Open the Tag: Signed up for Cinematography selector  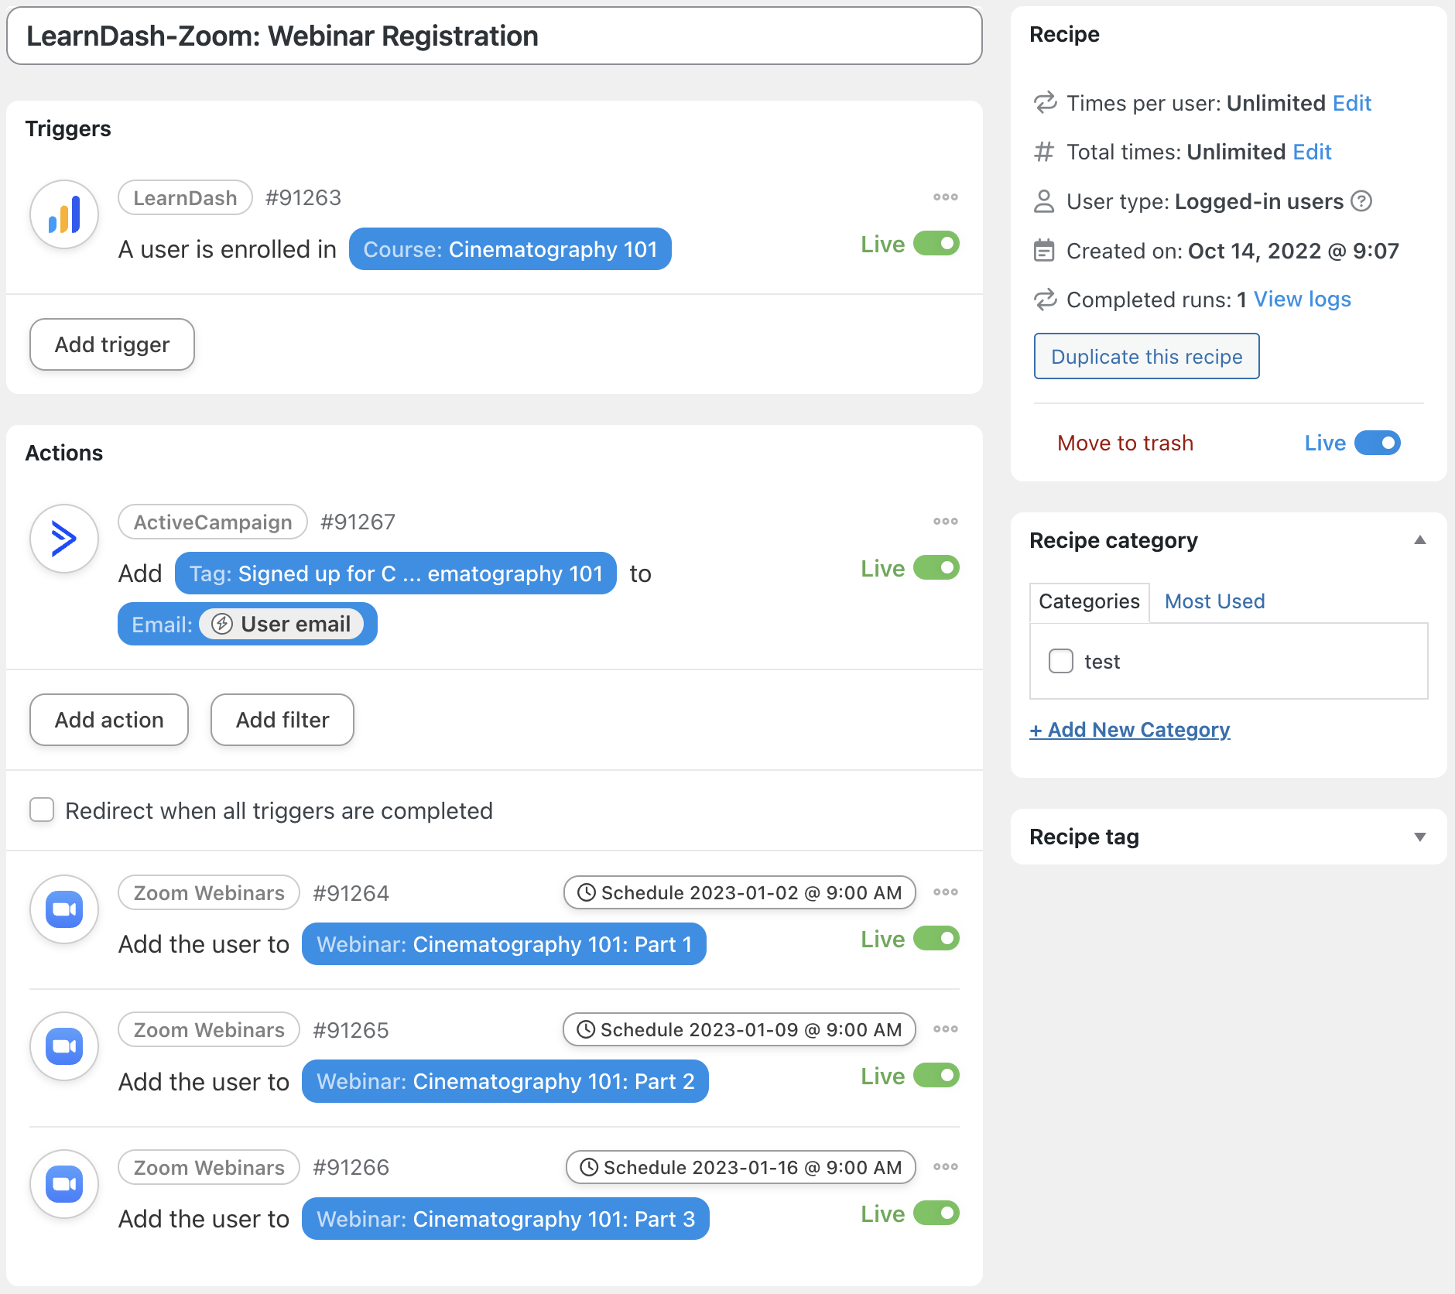[x=395, y=573]
